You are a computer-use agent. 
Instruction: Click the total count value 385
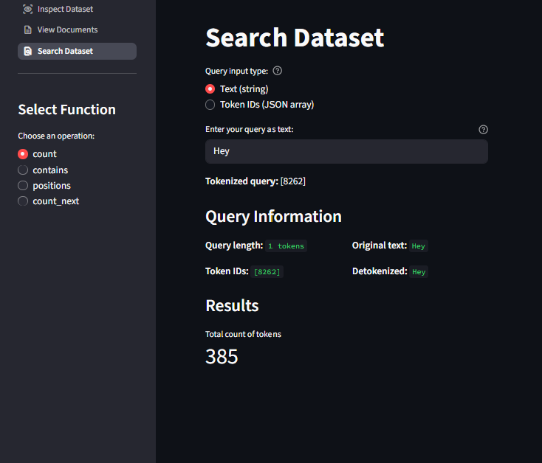[x=222, y=357]
